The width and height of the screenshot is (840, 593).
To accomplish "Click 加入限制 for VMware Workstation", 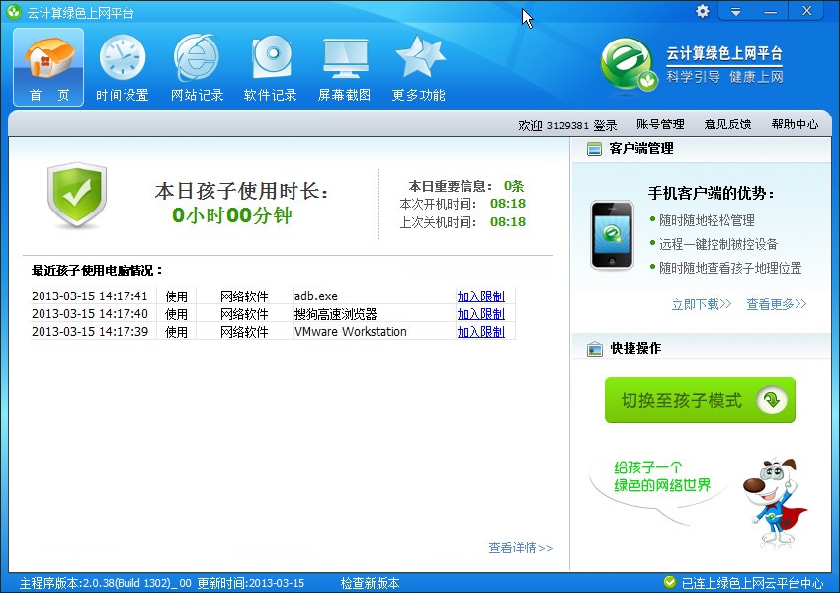I will (x=480, y=332).
